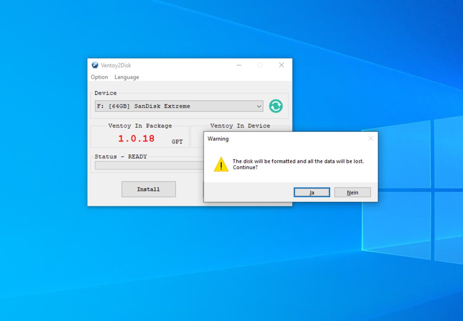Click the greyed-out maximize button of Ventoy2Disk
The image size is (463, 321).
pyautogui.click(x=260, y=65)
